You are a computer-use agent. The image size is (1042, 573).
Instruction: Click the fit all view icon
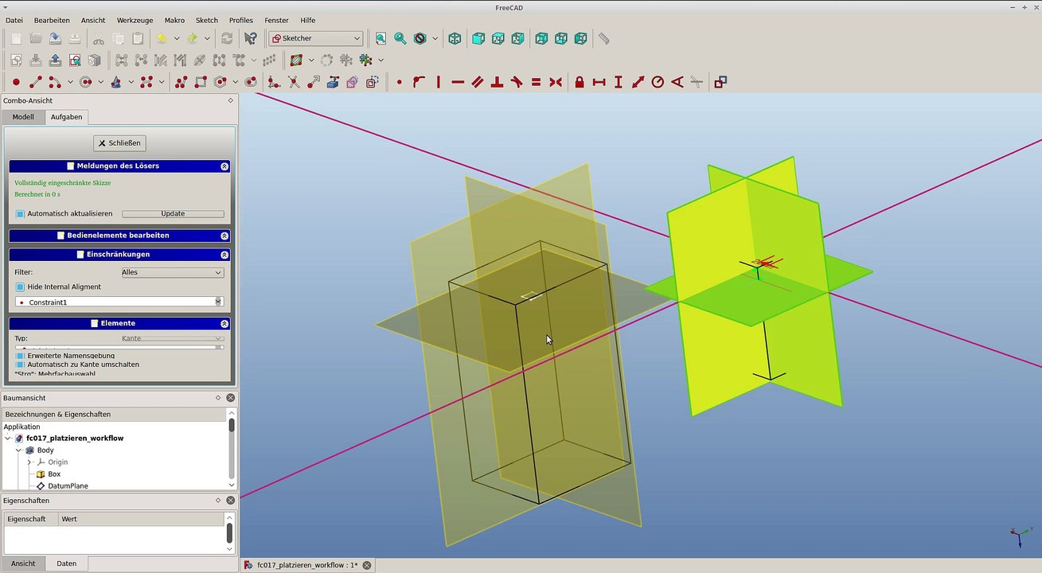381,38
